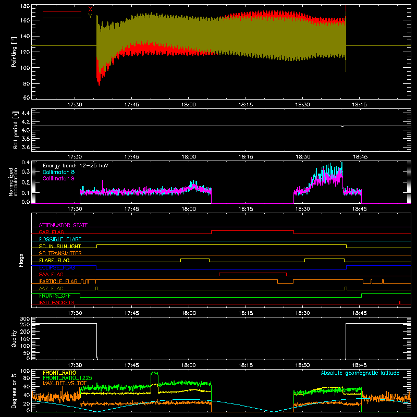Screen dimensions: 417x417
Task: Click the 'Roll period [s]' axis title
Action: point(16,130)
